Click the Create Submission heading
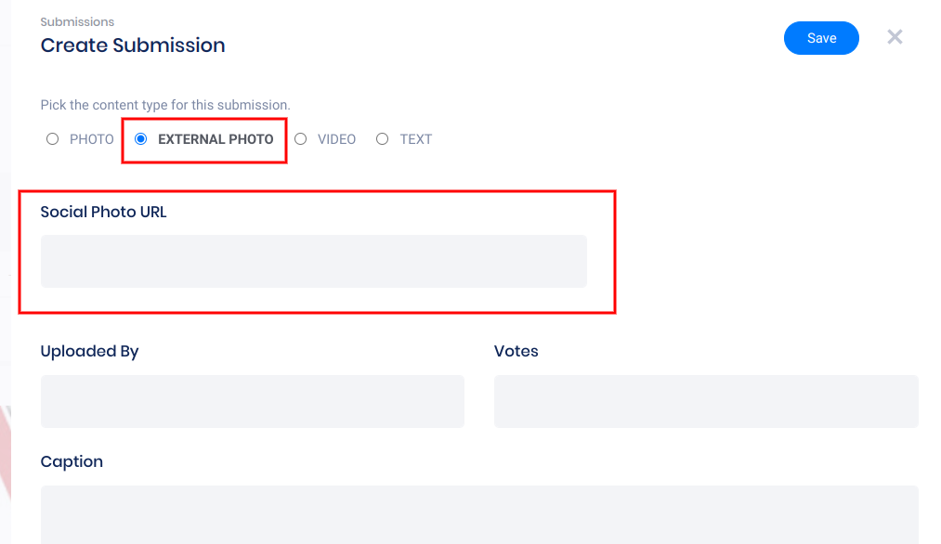 [133, 45]
